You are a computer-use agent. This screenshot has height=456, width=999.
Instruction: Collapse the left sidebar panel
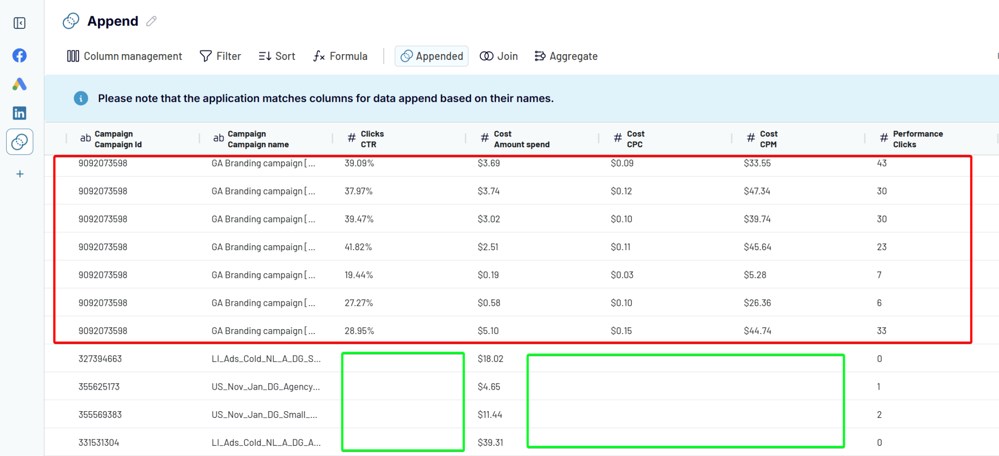(x=19, y=22)
